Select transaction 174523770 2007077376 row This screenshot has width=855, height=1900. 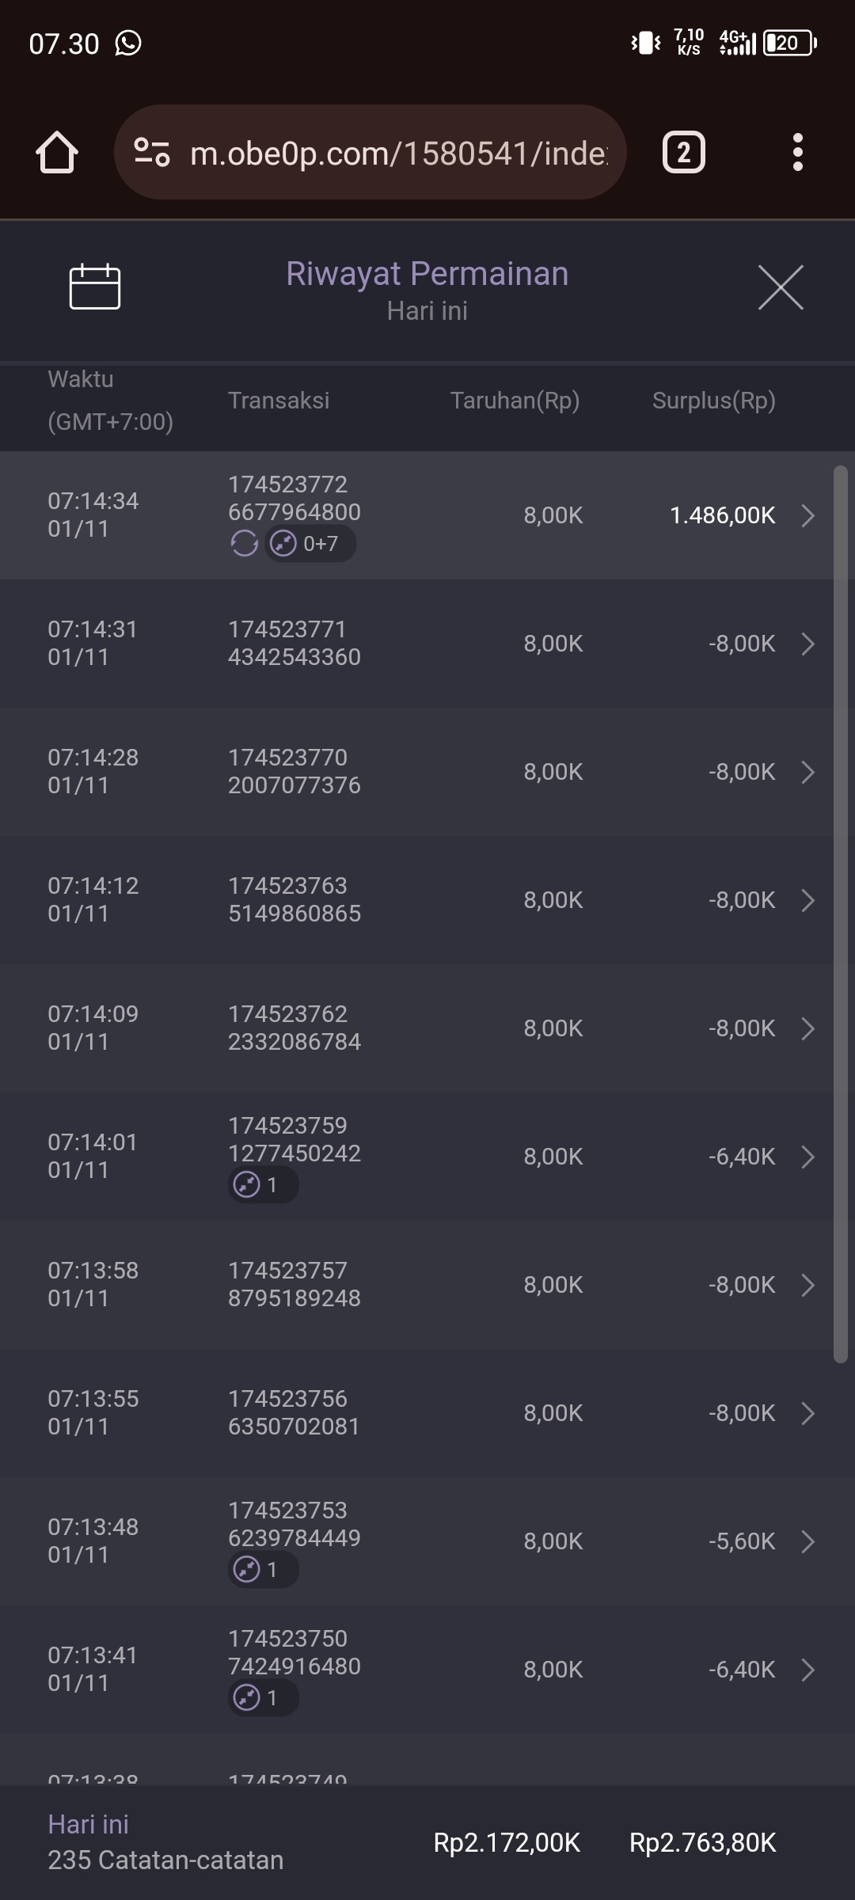[x=294, y=772]
